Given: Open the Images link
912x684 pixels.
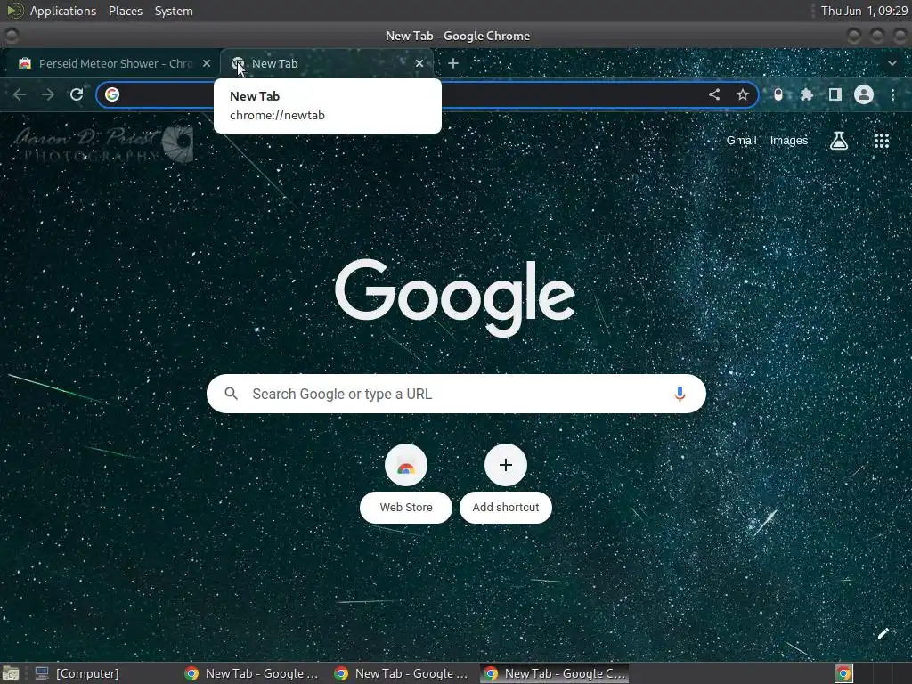Looking at the screenshot, I should (x=789, y=140).
